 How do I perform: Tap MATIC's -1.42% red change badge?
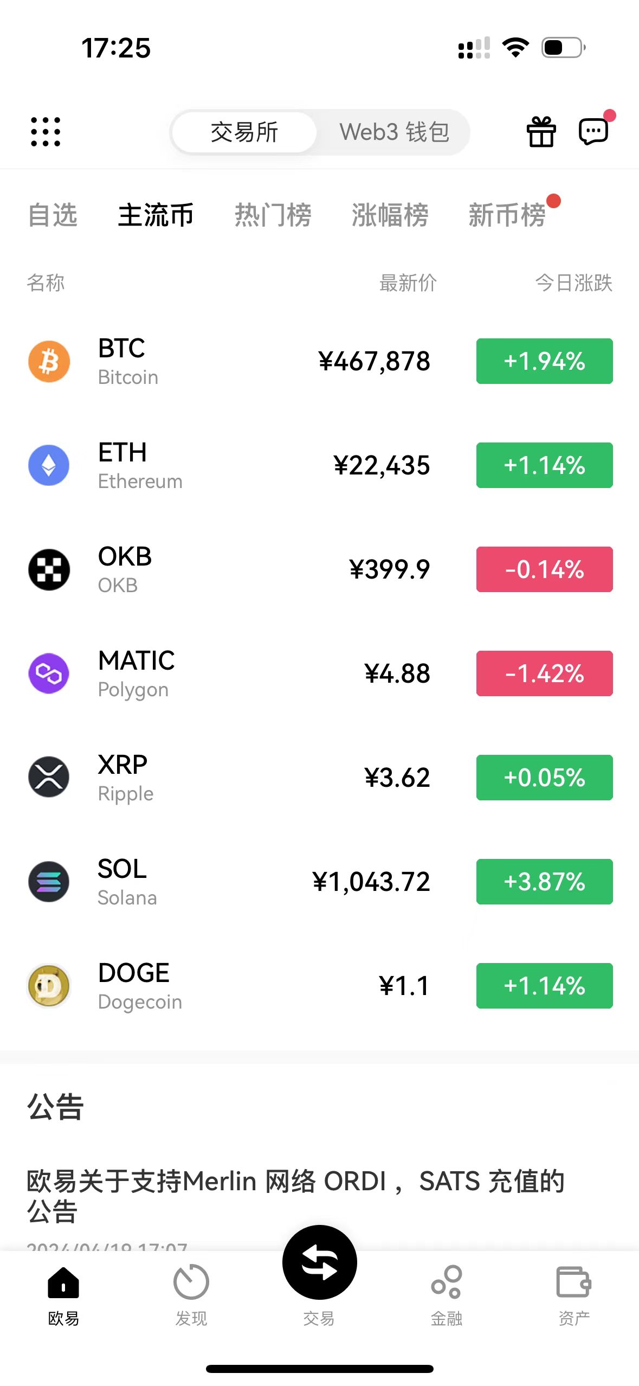pyautogui.click(x=544, y=673)
